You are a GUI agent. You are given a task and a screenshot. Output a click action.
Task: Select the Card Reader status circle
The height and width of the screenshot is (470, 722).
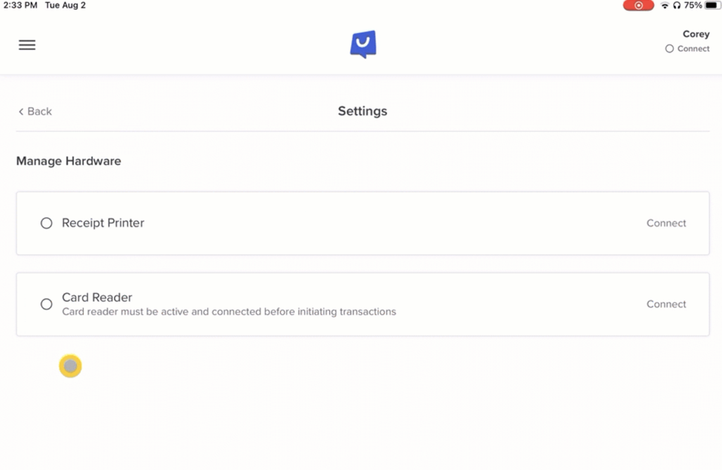tap(47, 304)
